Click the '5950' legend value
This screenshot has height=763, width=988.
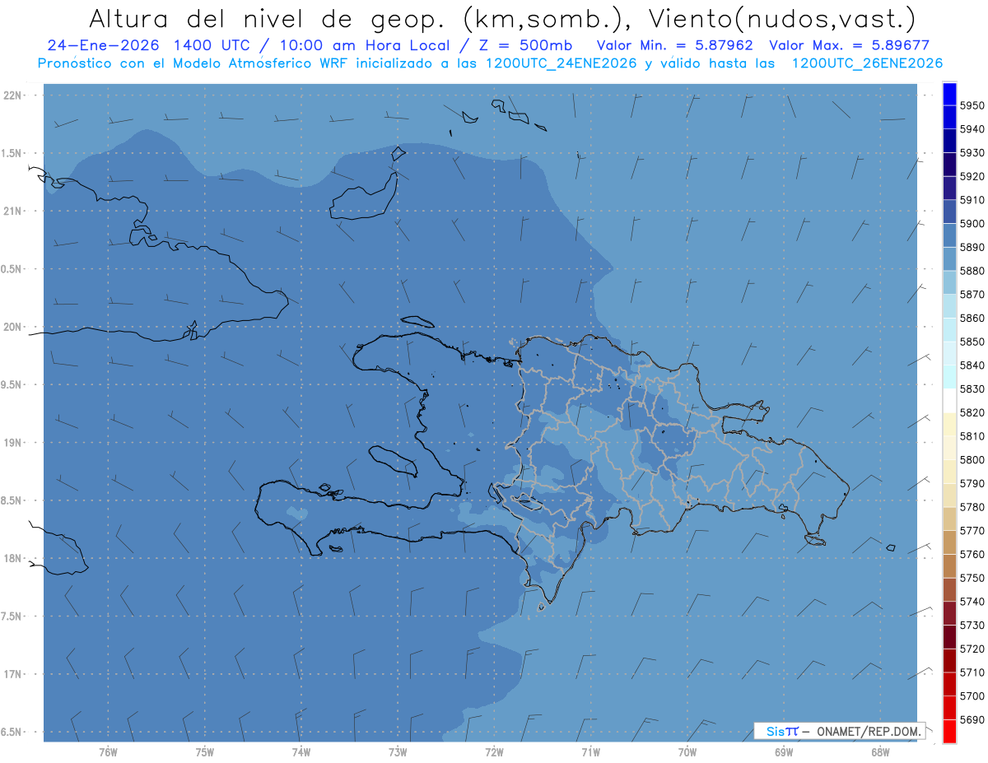[972, 105]
